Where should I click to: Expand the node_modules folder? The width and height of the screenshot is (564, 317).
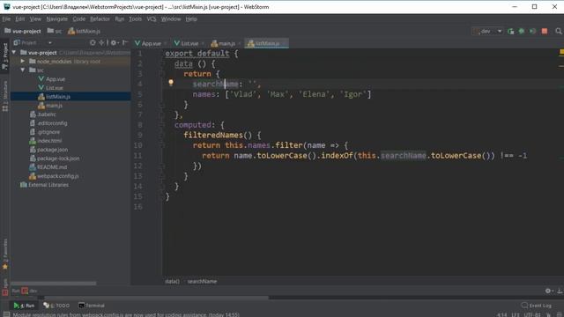[x=22, y=62]
